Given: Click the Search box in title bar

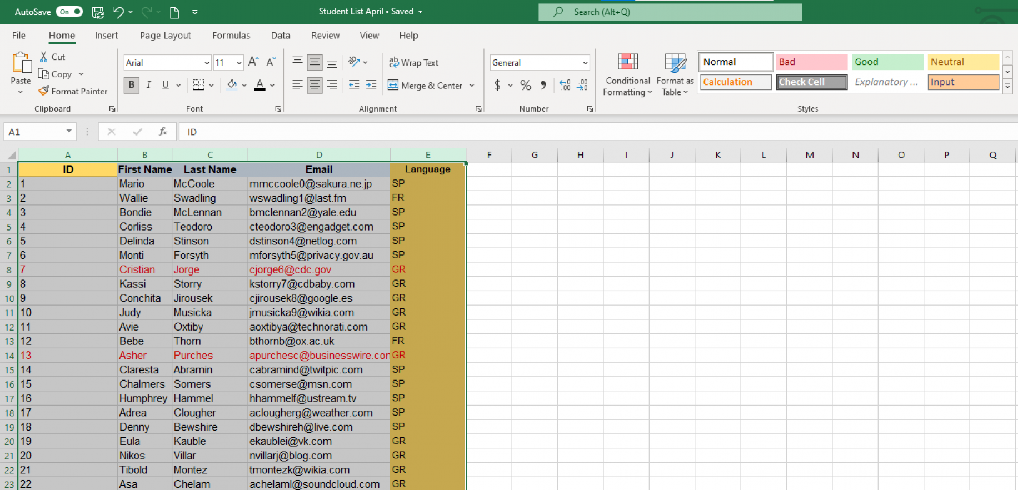Looking at the screenshot, I should [670, 12].
